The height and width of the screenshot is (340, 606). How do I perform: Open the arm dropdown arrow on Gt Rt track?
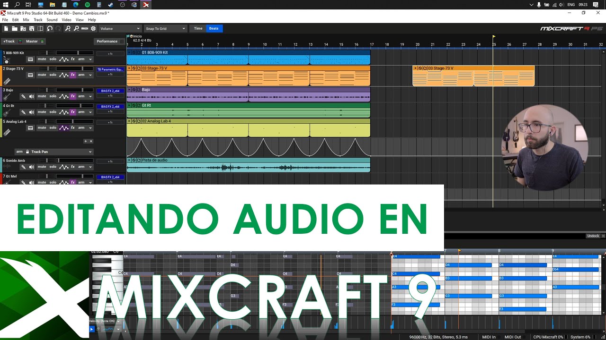(x=90, y=112)
